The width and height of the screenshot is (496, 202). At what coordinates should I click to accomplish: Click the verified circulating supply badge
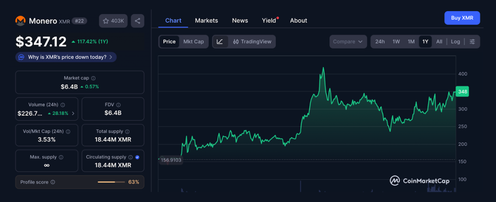point(138,157)
